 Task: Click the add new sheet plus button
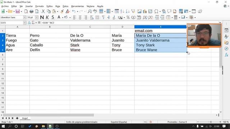click(17, 118)
